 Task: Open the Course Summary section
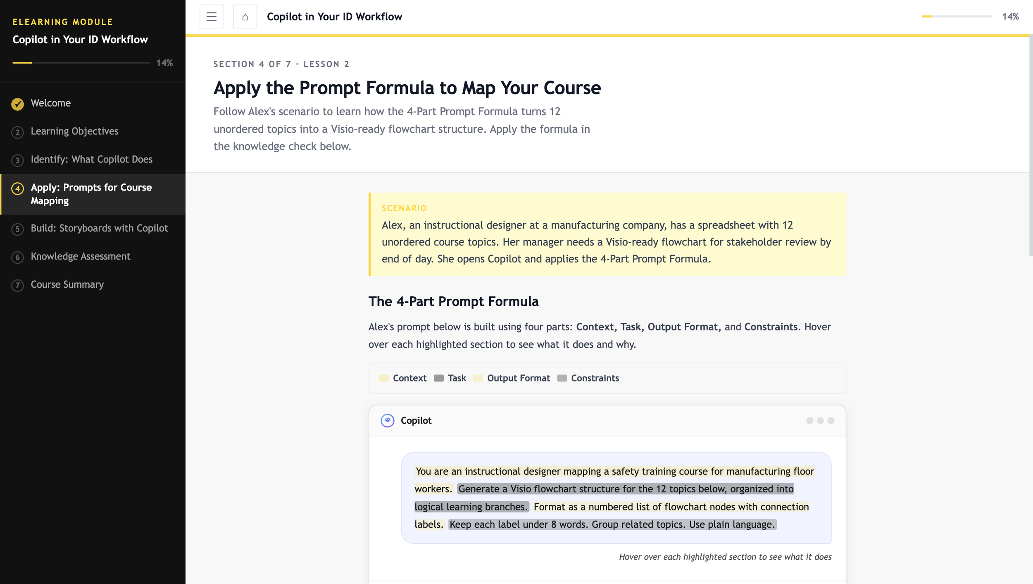pos(67,284)
